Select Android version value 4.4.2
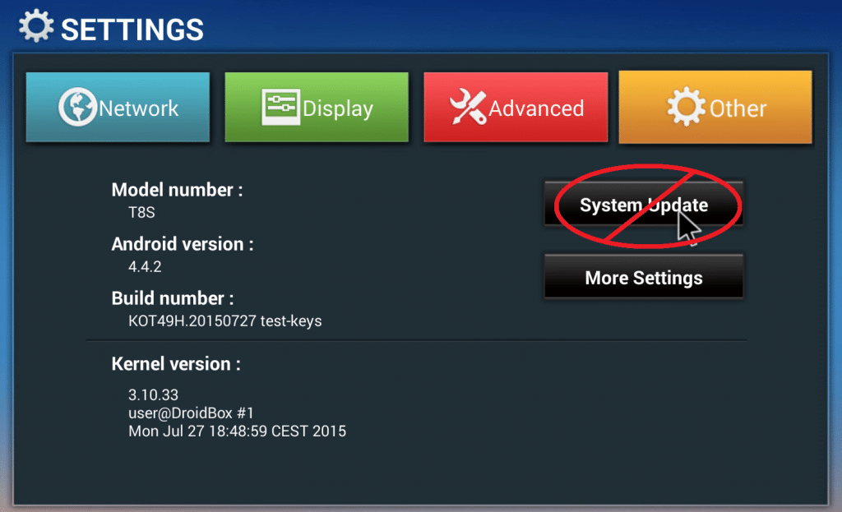Viewport: 842px width, 512px height. tap(145, 267)
